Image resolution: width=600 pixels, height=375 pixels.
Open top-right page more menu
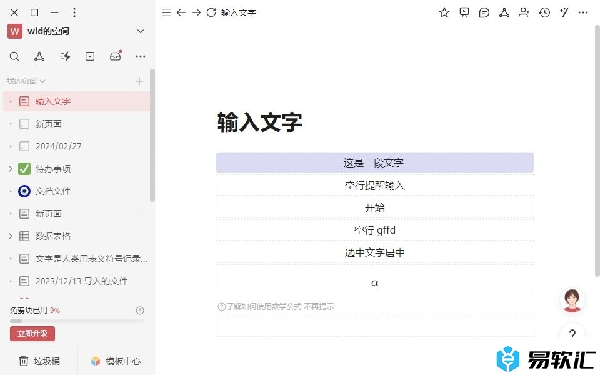click(x=583, y=12)
